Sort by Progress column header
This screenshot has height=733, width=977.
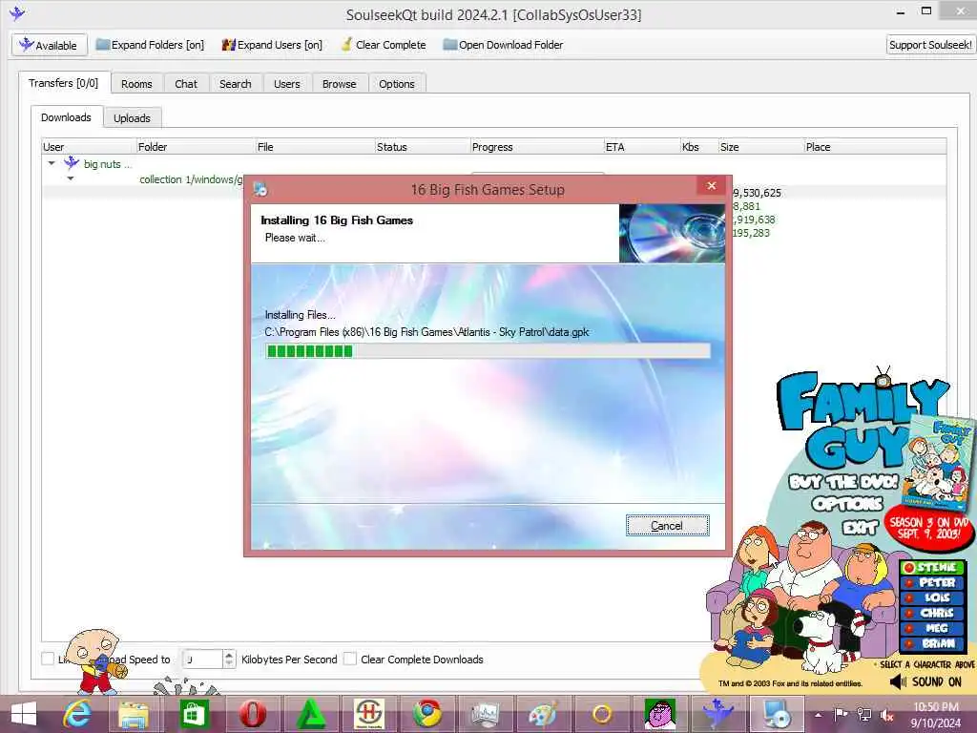[537, 147]
